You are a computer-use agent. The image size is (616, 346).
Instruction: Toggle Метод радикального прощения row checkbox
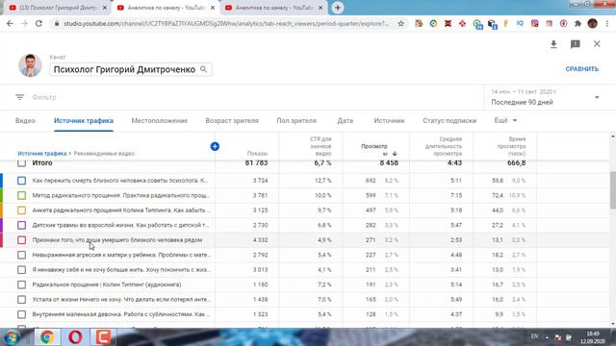pyautogui.click(x=21, y=195)
